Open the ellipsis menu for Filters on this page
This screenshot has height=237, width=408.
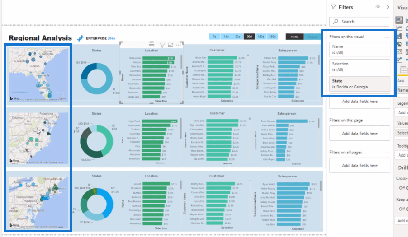coord(387,121)
